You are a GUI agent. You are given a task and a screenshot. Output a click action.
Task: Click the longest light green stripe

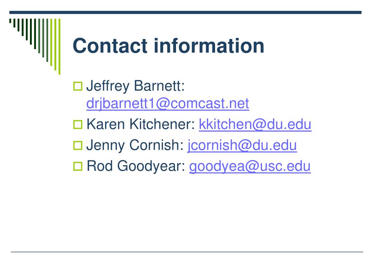coord(60,46)
